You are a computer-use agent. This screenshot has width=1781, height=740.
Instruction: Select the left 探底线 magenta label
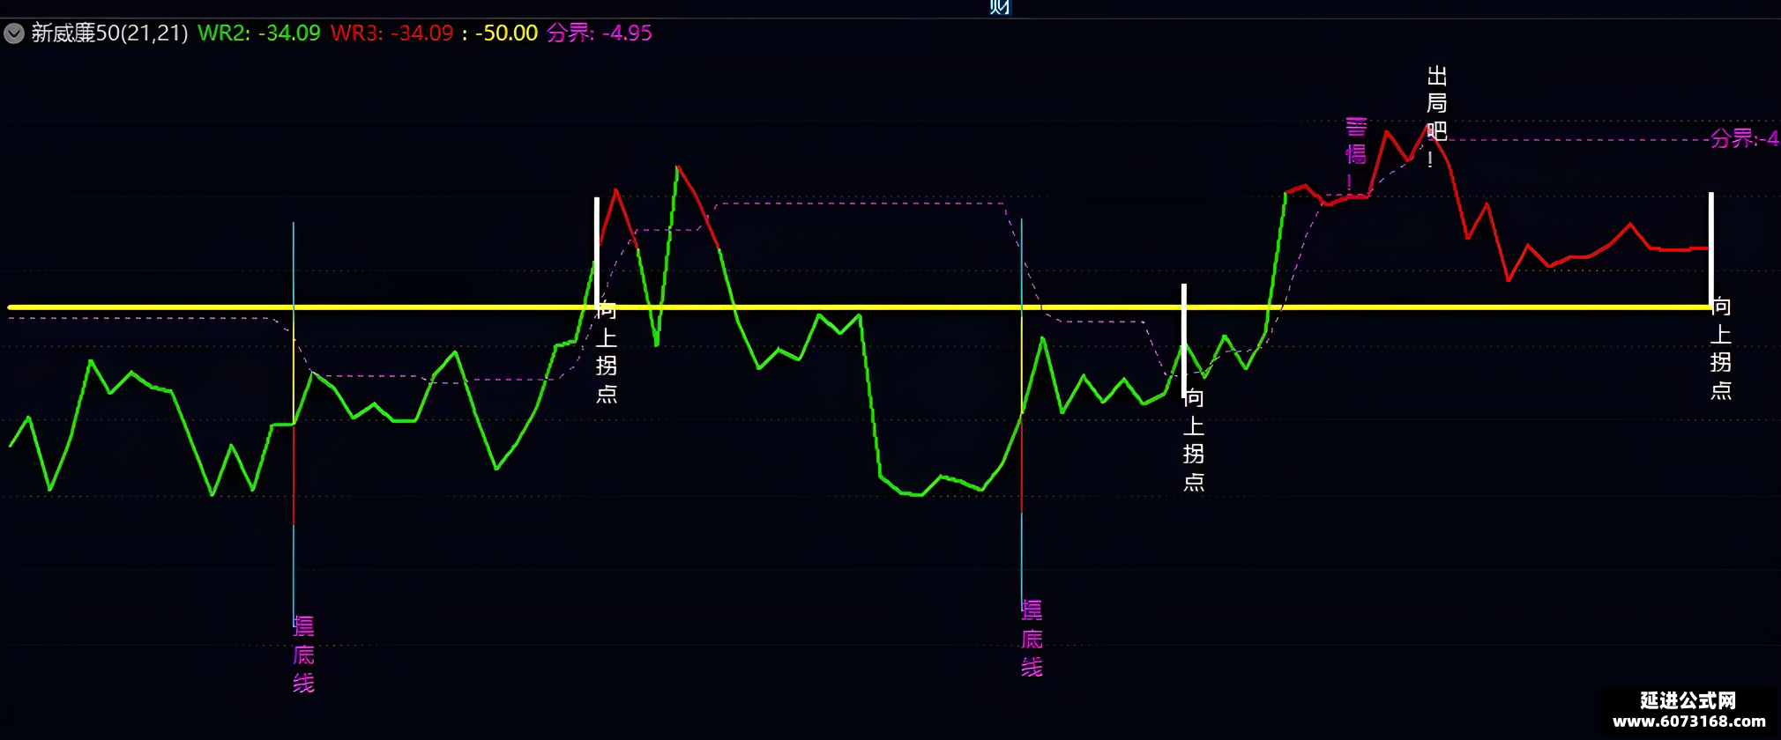pos(303,655)
